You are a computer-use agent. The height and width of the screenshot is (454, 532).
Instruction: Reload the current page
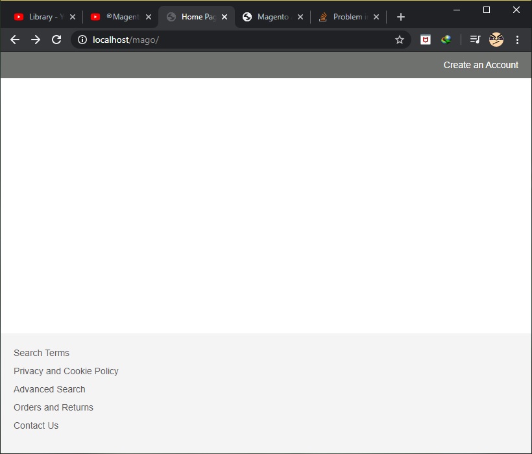coord(56,40)
